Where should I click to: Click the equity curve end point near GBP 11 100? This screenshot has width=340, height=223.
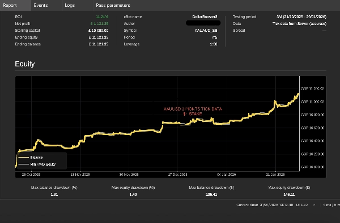point(299,94)
